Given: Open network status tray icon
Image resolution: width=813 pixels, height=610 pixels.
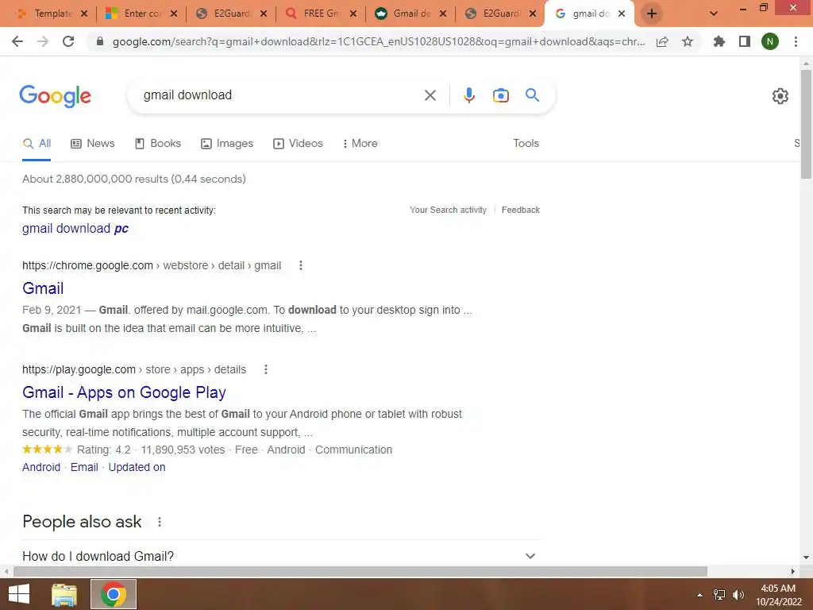Looking at the screenshot, I should coord(719,595).
